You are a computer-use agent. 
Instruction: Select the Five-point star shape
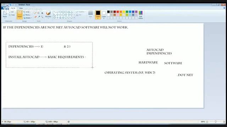[x=60, y=18]
